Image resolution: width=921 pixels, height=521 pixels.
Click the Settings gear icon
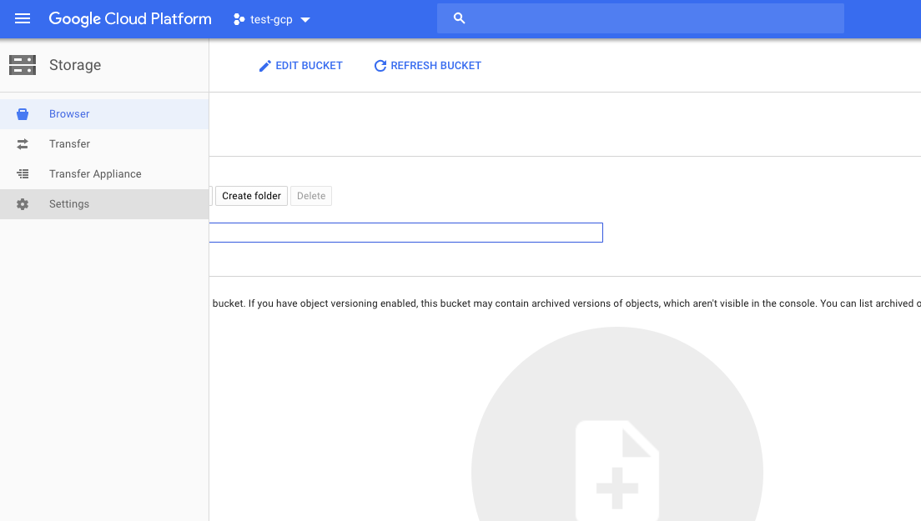[x=23, y=204]
